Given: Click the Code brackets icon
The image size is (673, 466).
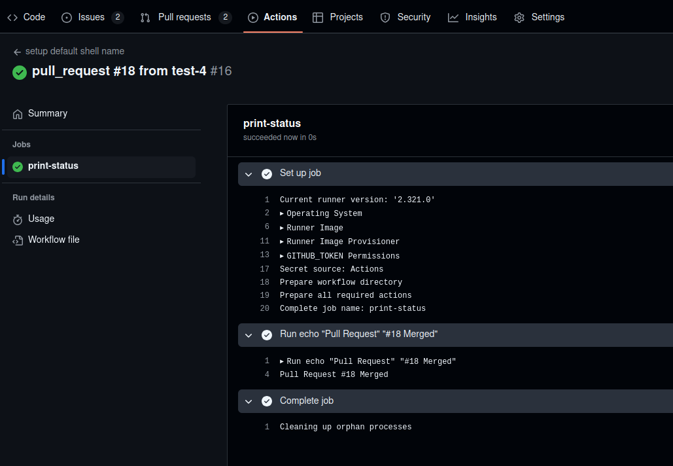Looking at the screenshot, I should 12,18.
